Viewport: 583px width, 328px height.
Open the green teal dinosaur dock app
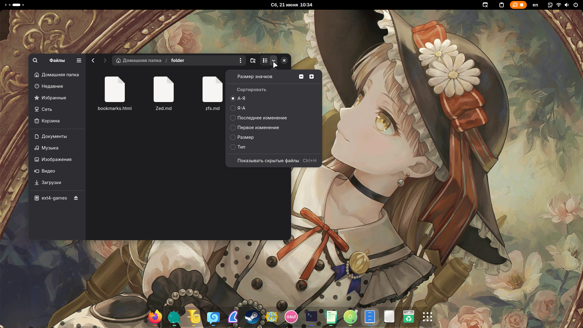175,317
